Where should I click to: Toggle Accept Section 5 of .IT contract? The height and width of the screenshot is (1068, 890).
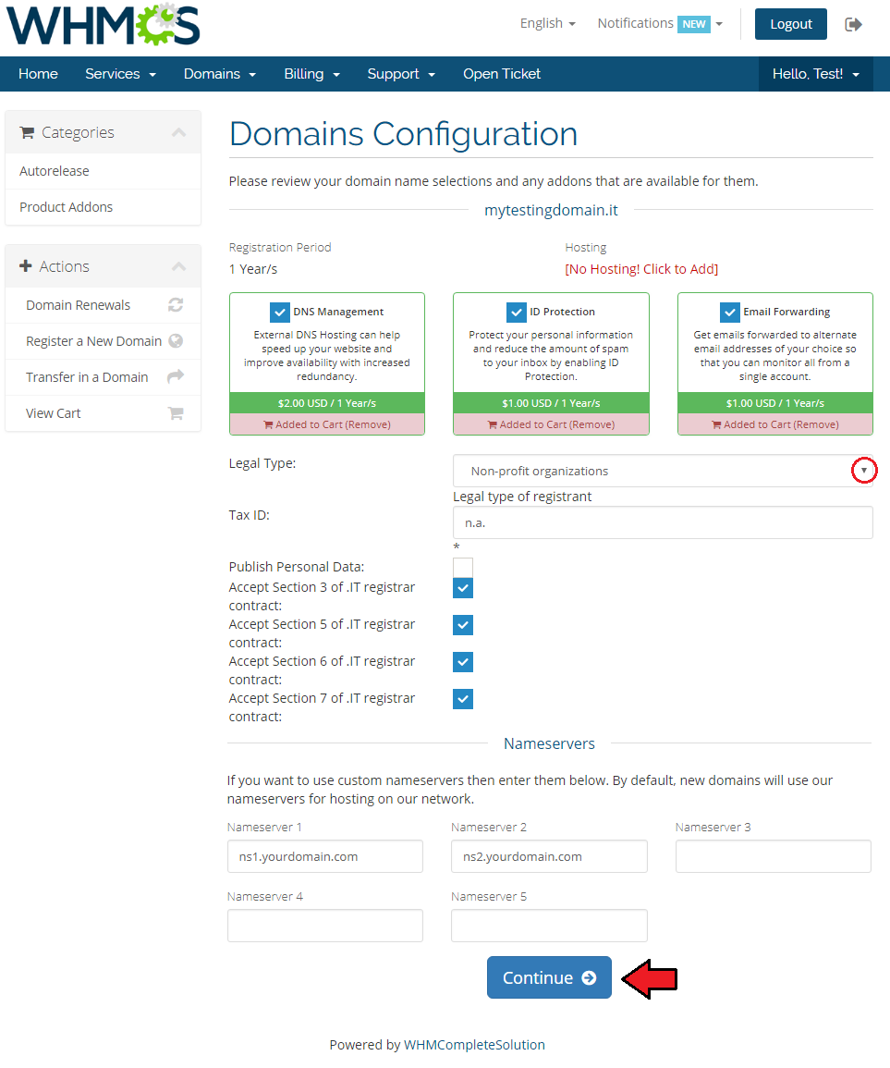pos(463,624)
